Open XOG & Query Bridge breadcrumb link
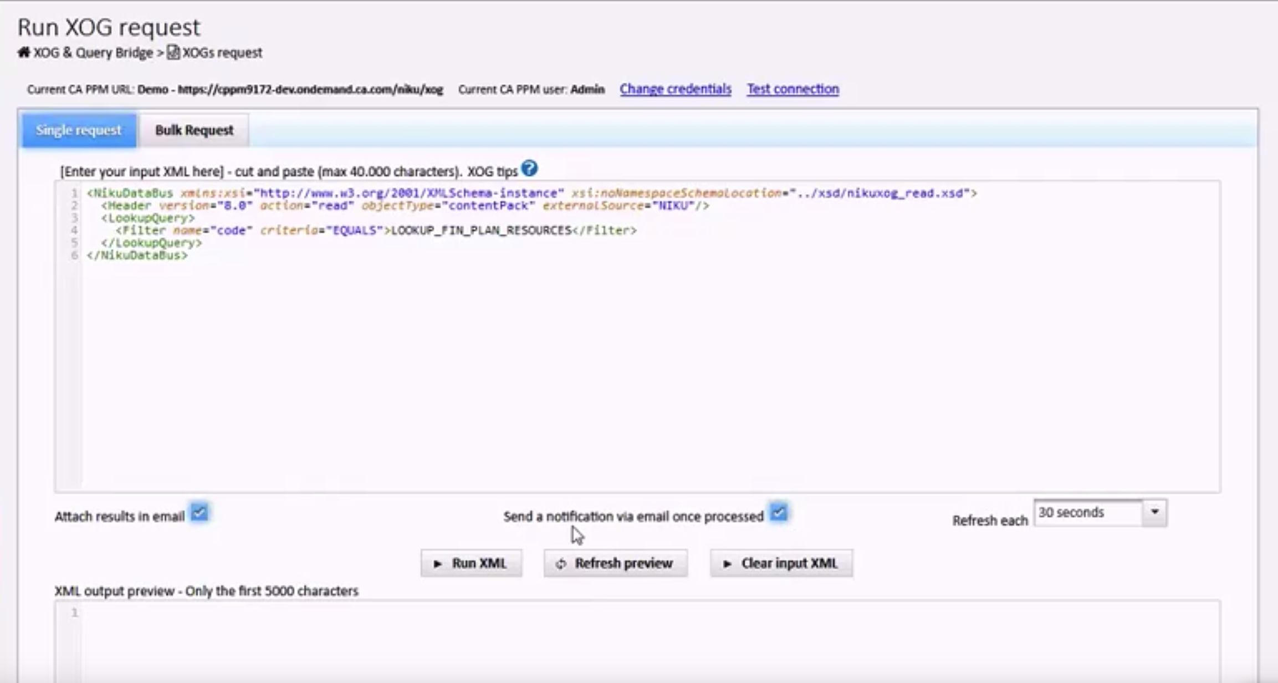 (93, 53)
